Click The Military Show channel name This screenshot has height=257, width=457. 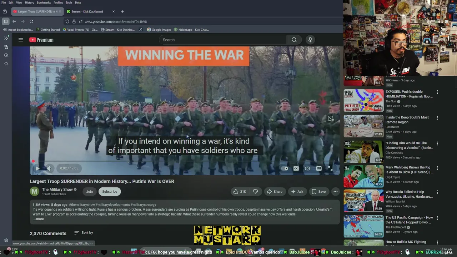pyautogui.click(x=57, y=190)
